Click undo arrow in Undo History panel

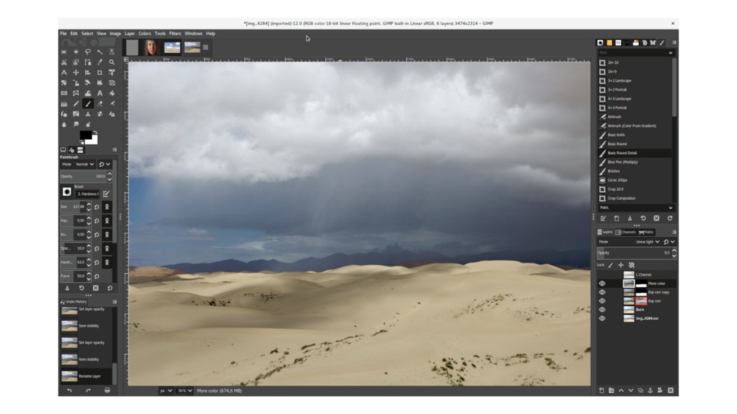pyautogui.click(x=70, y=390)
